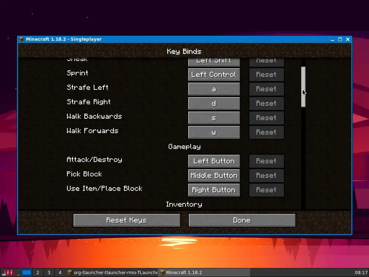Change Pick Block binding Middle Button
The image size is (369, 277).
point(214,176)
